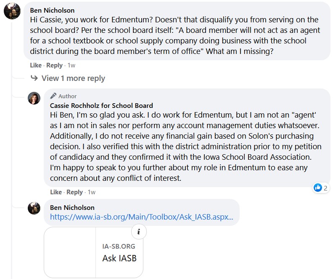Open Cassie Rochholz for School Board page name
This screenshot has width=333, height=279.
(x=101, y=105)
